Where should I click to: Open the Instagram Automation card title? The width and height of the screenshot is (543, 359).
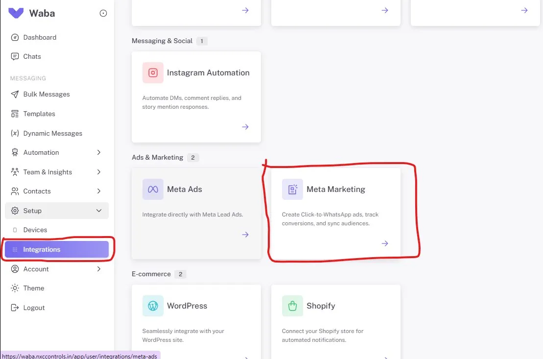[x=208, y=73]
